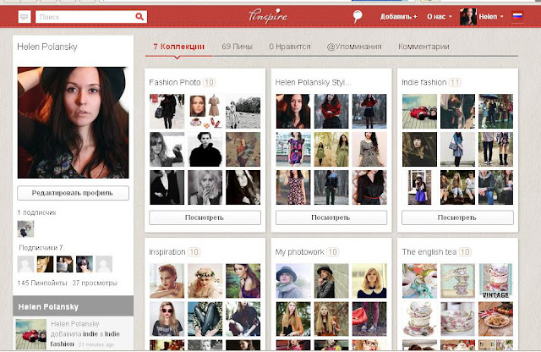Open the Комментарии tab
The width and height of the screenshot is (541, 352).
point(424,47)
